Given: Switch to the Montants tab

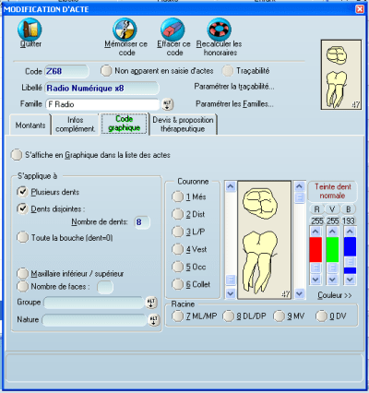Looking at the screenshot, I should click(x=30, y=125).
